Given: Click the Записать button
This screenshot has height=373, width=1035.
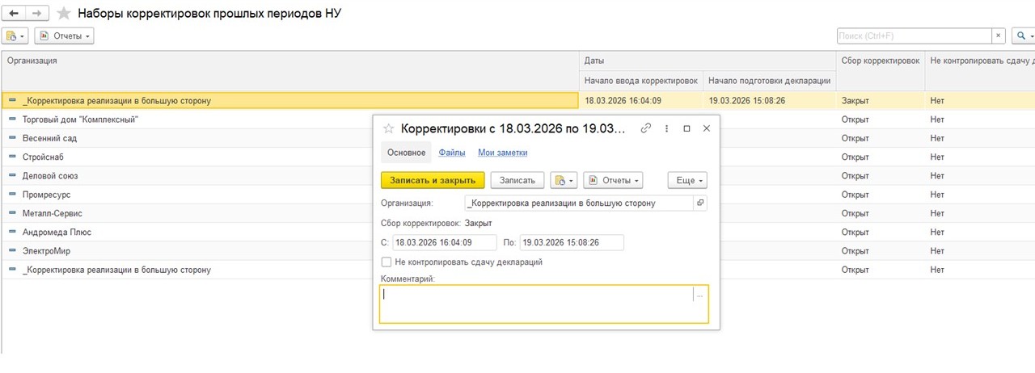Looking at the screenshot, I should [517, 180].
